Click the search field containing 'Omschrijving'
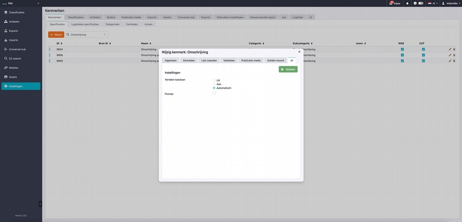Screen dimensions: 462x222 86,34
